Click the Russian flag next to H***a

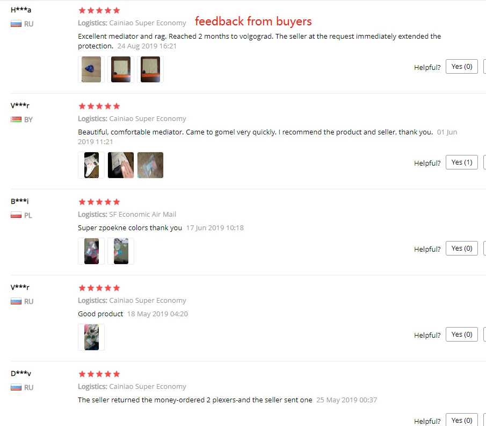pyautogui.click(x=16, y=24)
